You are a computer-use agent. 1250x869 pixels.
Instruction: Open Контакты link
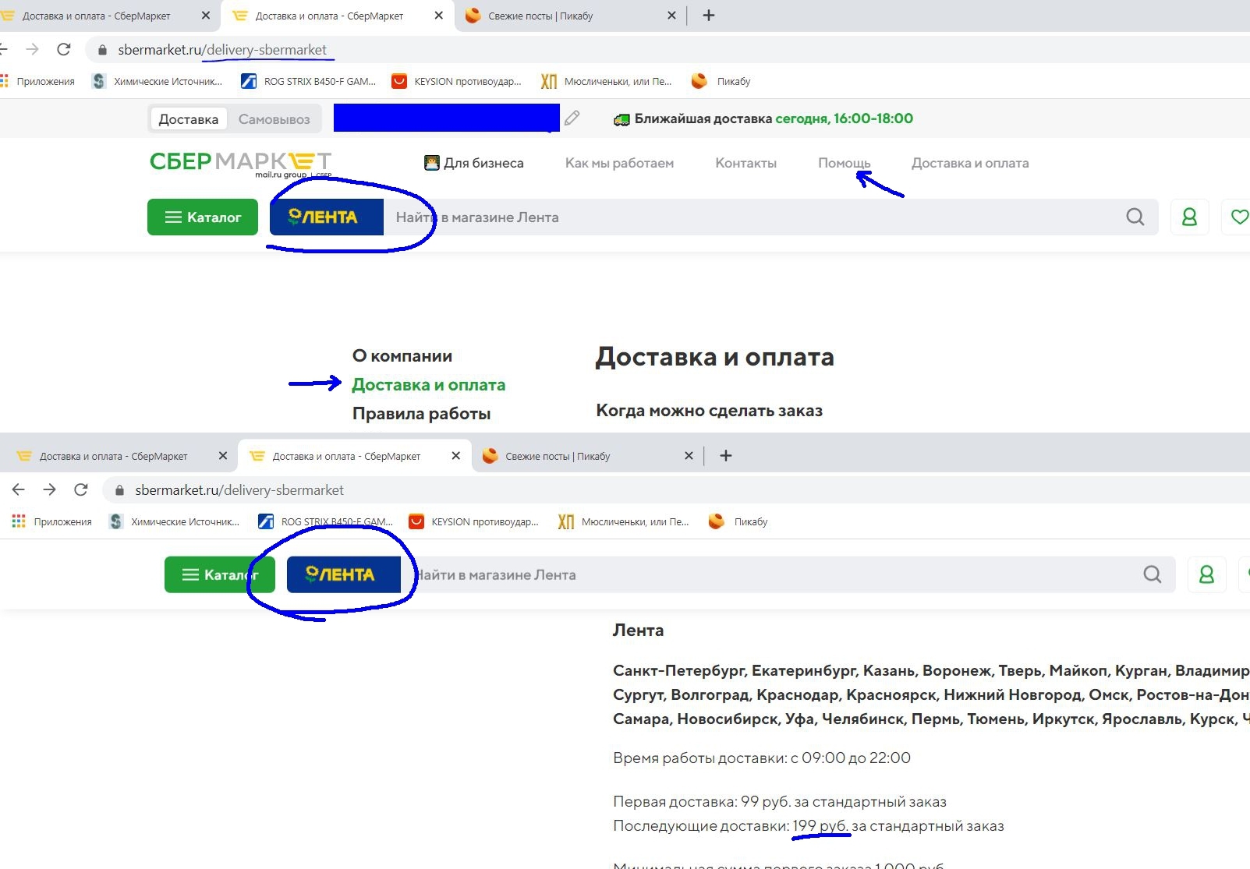click(x=745, y=163)
